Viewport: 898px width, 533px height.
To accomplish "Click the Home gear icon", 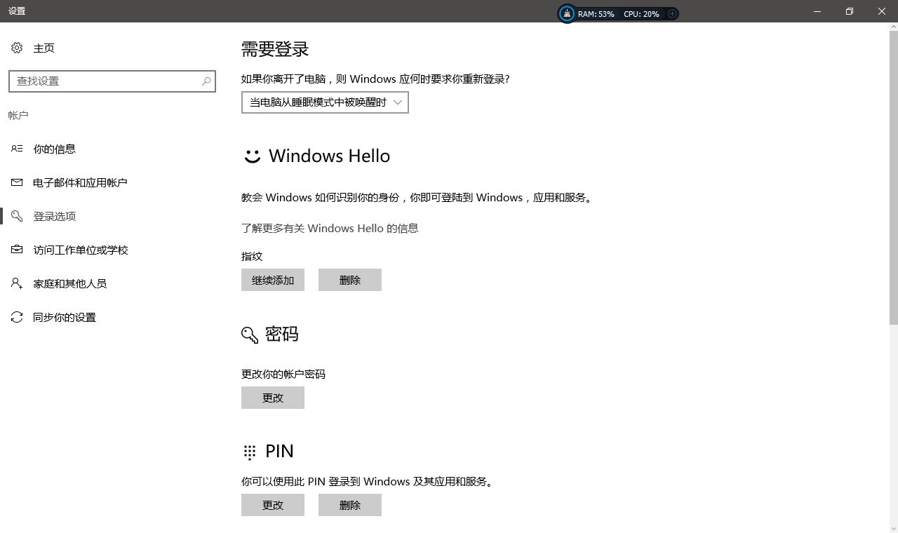I will 17,48.
